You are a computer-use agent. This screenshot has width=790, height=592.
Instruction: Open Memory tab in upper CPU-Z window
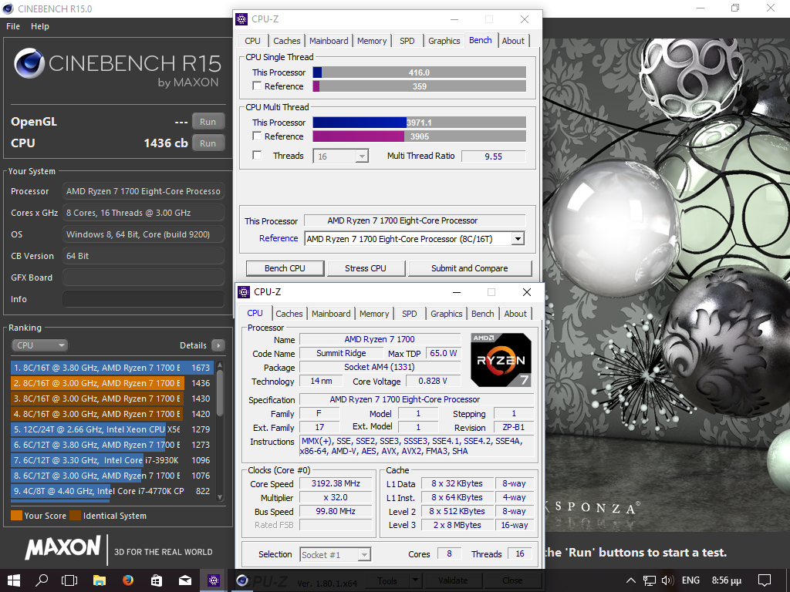pyautogui.click(x=372, y=41)
